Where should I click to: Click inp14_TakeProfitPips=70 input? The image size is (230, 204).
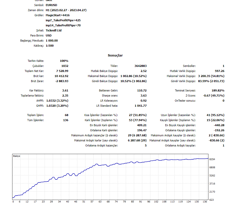[63, 25]
